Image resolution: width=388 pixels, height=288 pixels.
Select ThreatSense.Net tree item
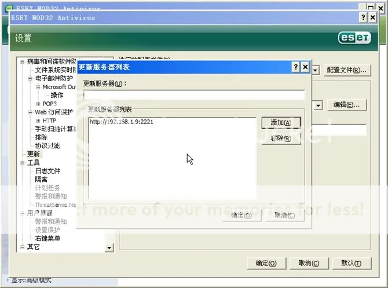[x=56, y=205]
